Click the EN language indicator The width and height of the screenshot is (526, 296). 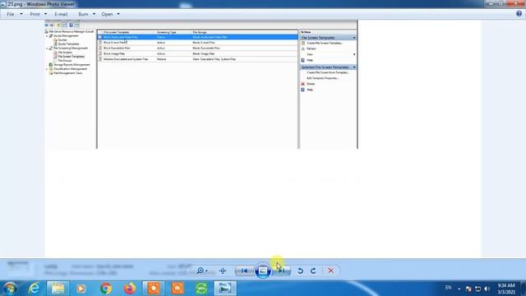click(448, 288)
